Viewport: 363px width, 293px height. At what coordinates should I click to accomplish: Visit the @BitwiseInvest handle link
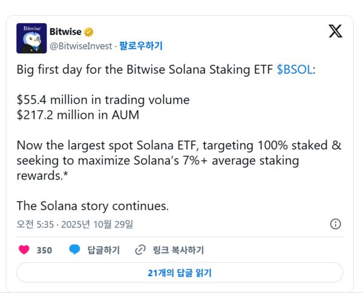(81, 45)
